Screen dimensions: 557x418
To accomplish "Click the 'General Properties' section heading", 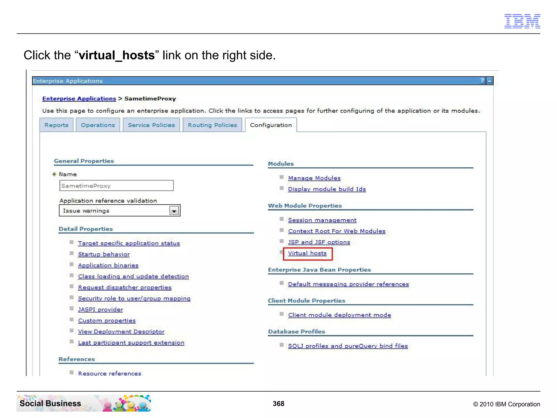I will pos(84,161).
